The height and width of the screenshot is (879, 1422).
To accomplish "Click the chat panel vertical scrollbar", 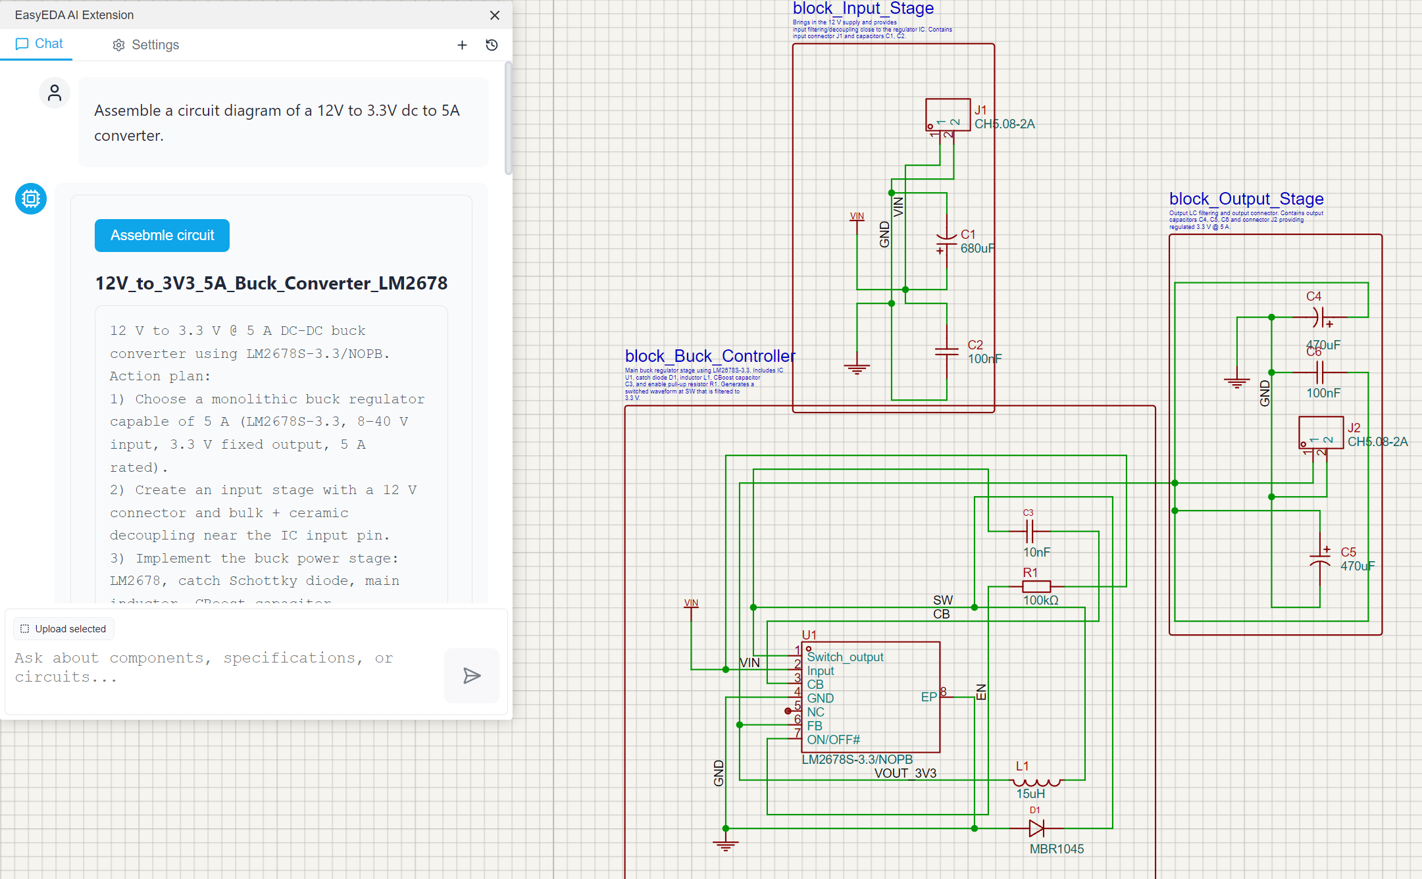I will click(x=508, y=118).
